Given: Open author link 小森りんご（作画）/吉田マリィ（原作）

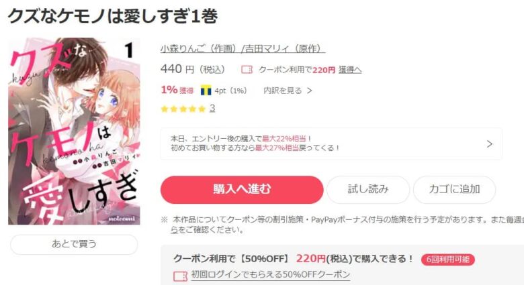Looking at the screenshot, I should 243,48.
